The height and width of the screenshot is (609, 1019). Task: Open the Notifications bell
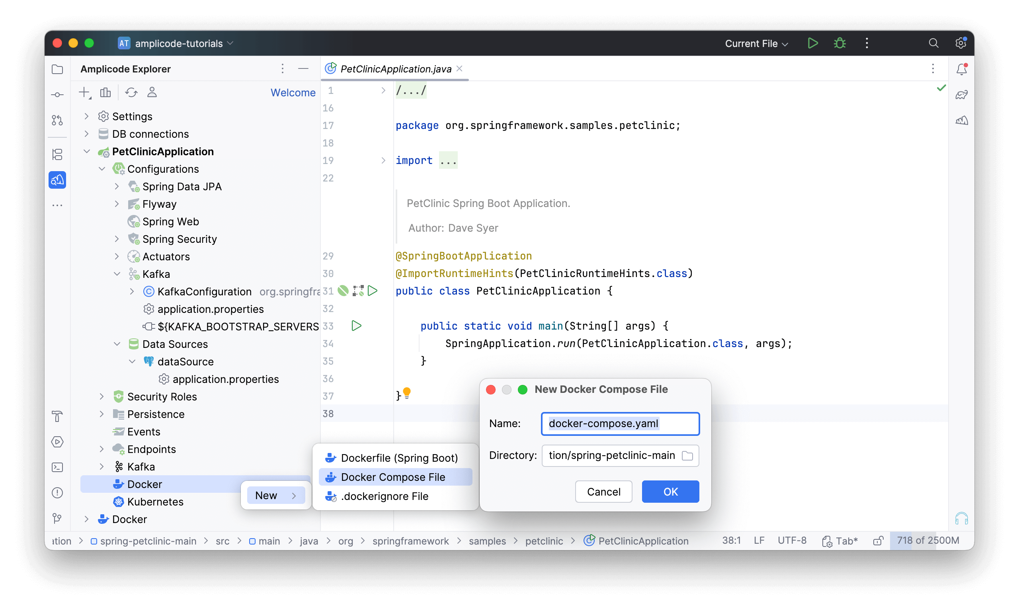pyautogui.click(x=962, y=69)
